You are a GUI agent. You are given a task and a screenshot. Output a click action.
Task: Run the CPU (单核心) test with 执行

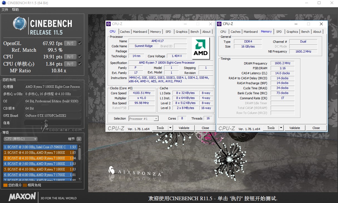[70, 64]
